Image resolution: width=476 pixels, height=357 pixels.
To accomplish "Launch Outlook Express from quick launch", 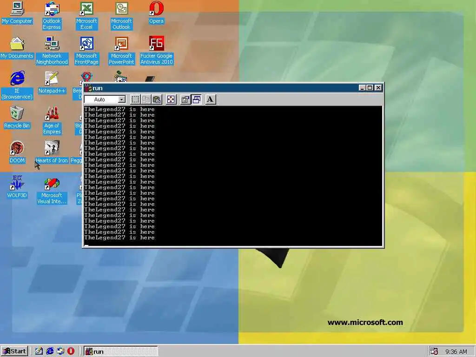I will [x=60, y=351].
